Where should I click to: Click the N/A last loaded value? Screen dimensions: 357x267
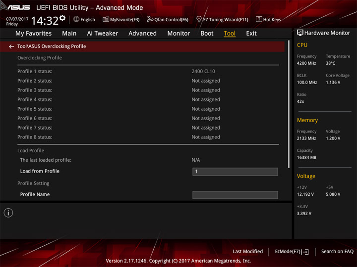coord(196,160)
